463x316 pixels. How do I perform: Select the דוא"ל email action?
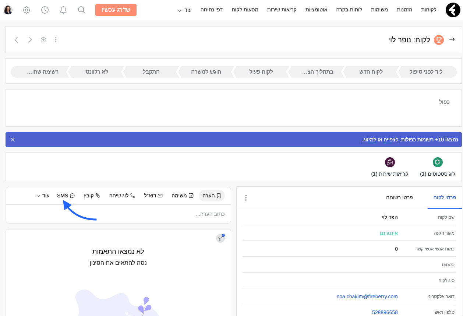pyautogui.click(x=153, y=196)
